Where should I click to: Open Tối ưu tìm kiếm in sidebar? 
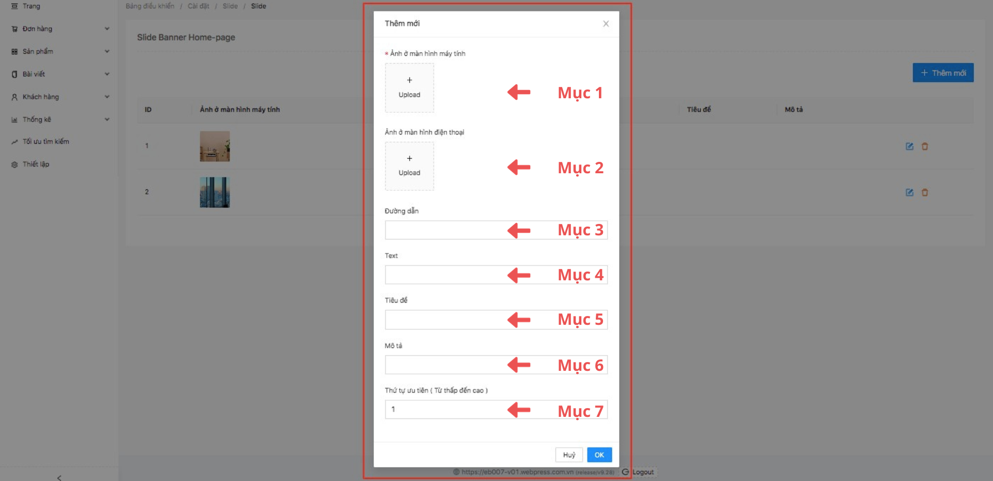pos(46,142)
